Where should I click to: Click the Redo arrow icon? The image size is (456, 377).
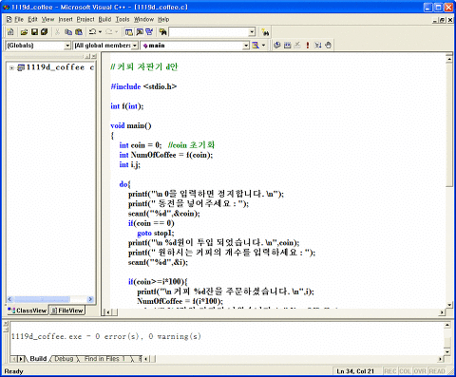click(109, 32)
